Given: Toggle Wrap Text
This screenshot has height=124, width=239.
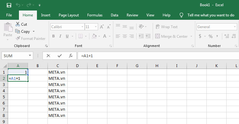Looking at the screenshot, I should [166, 27].
